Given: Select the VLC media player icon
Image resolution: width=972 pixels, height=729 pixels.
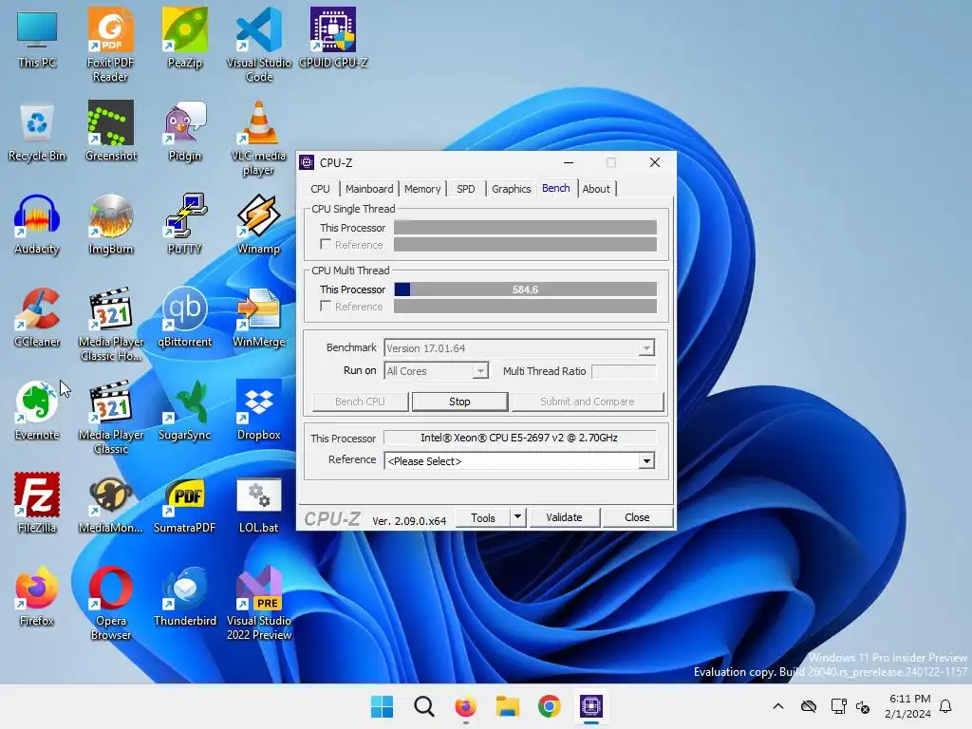Looking at the screenshot, I should (x=259, y=138).
